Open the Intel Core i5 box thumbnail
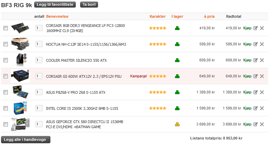Image resolution: width=271 pixels, height=148 pixels. tap(20, 108)
